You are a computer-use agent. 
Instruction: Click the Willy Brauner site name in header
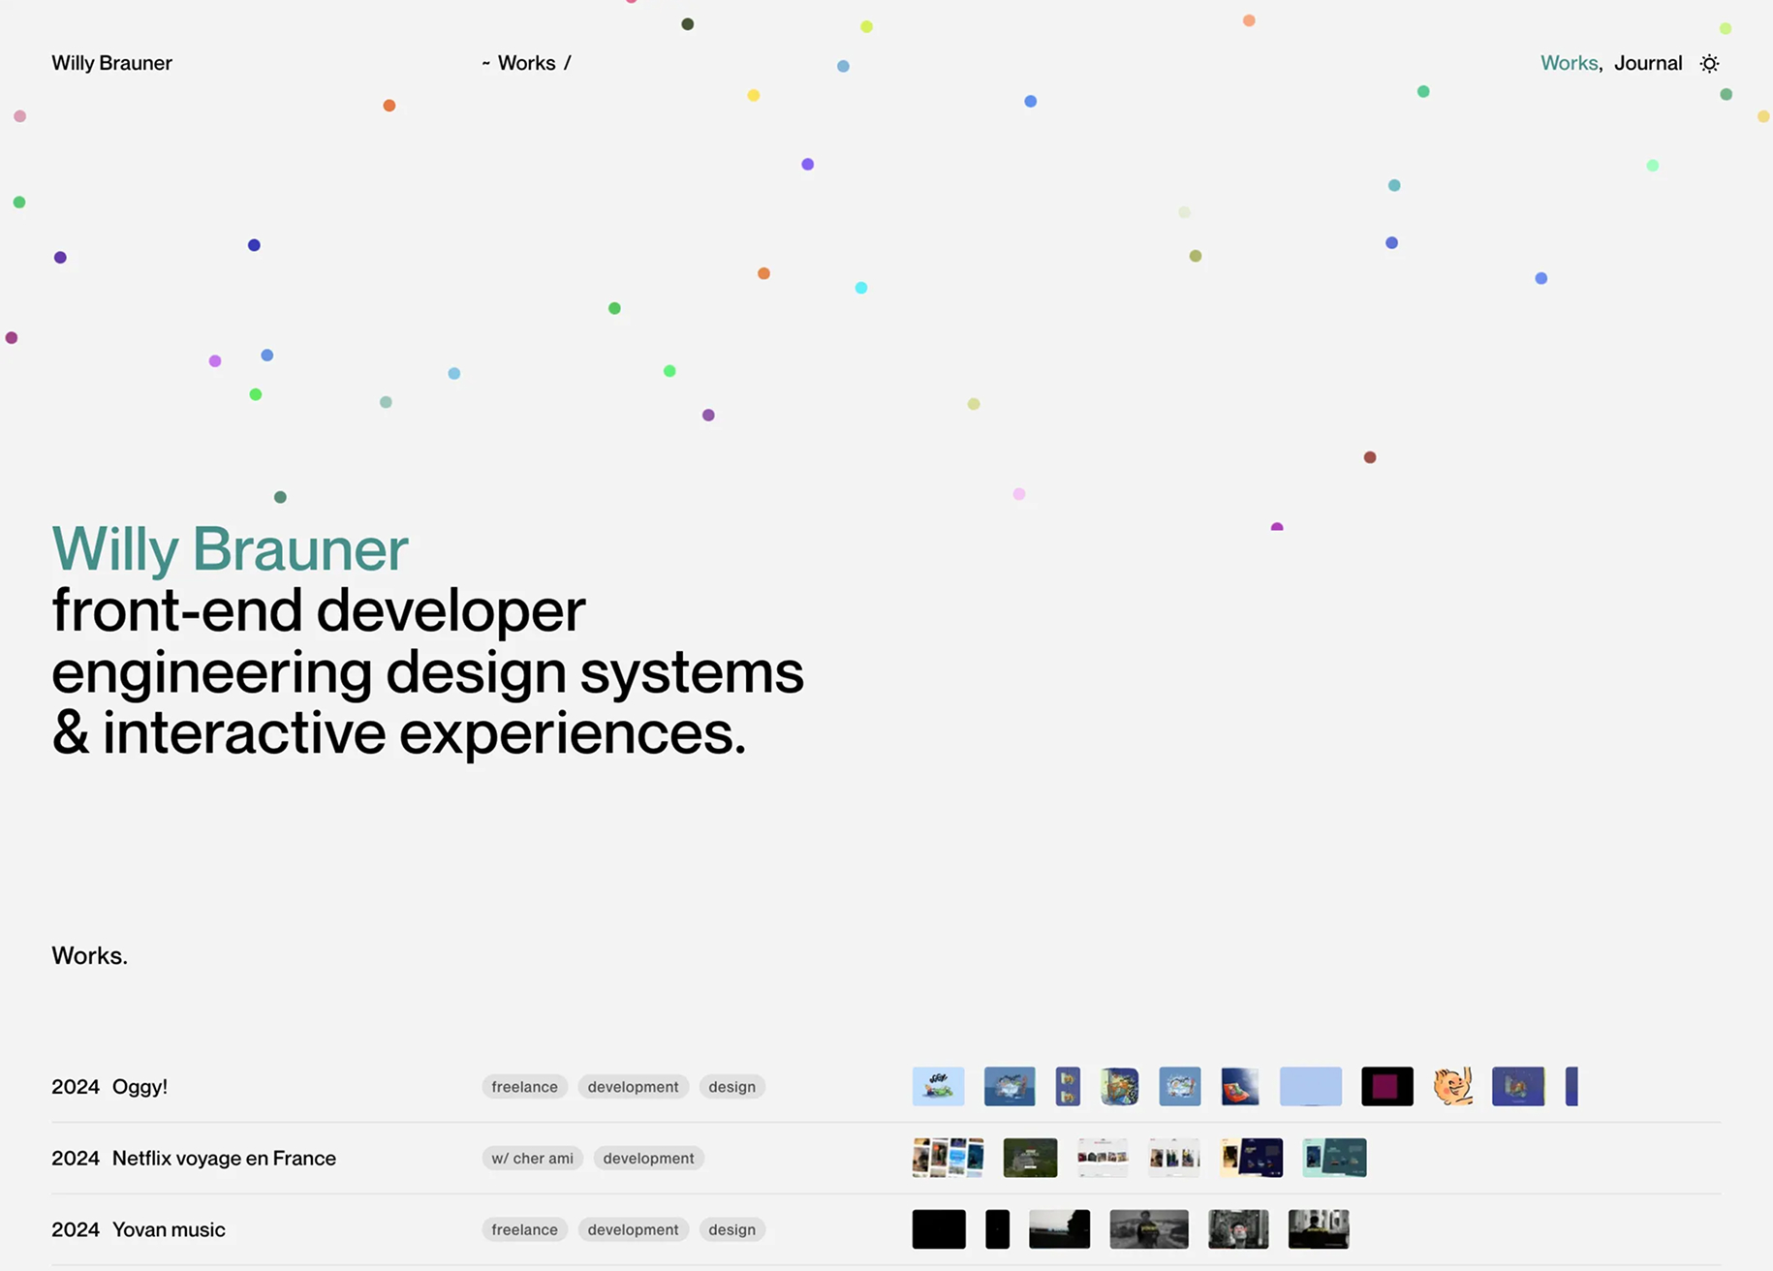pos(111,63)
